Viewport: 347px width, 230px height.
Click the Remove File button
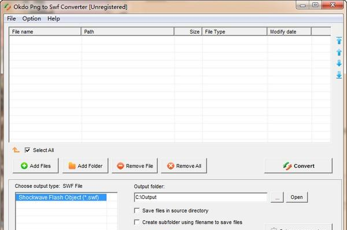point(135,166)
